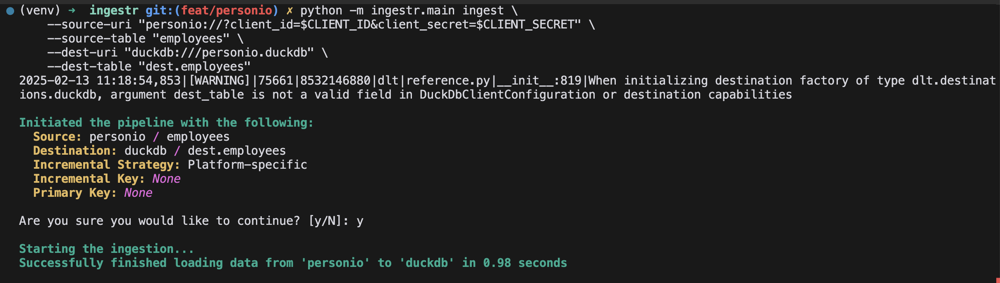The image size is (1000, 283).
Task: Click the yellow dirty-state ✗ marker
Action: 289,11
